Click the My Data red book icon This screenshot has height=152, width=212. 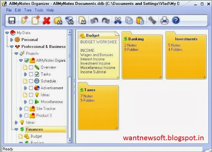(x=13, y=33)
